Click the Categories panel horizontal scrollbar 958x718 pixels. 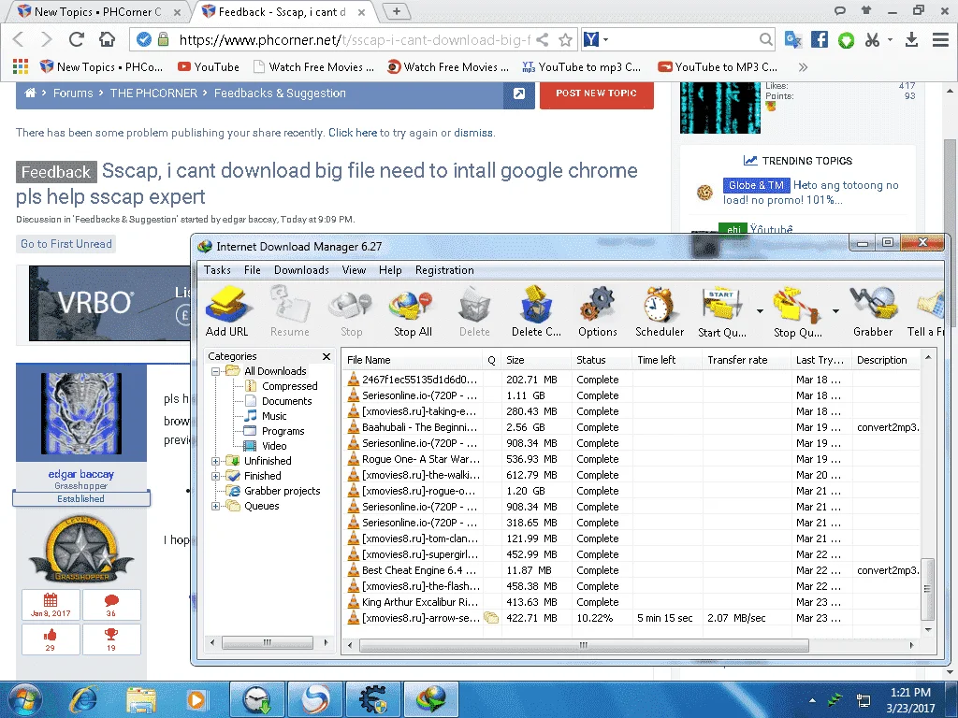267,642
